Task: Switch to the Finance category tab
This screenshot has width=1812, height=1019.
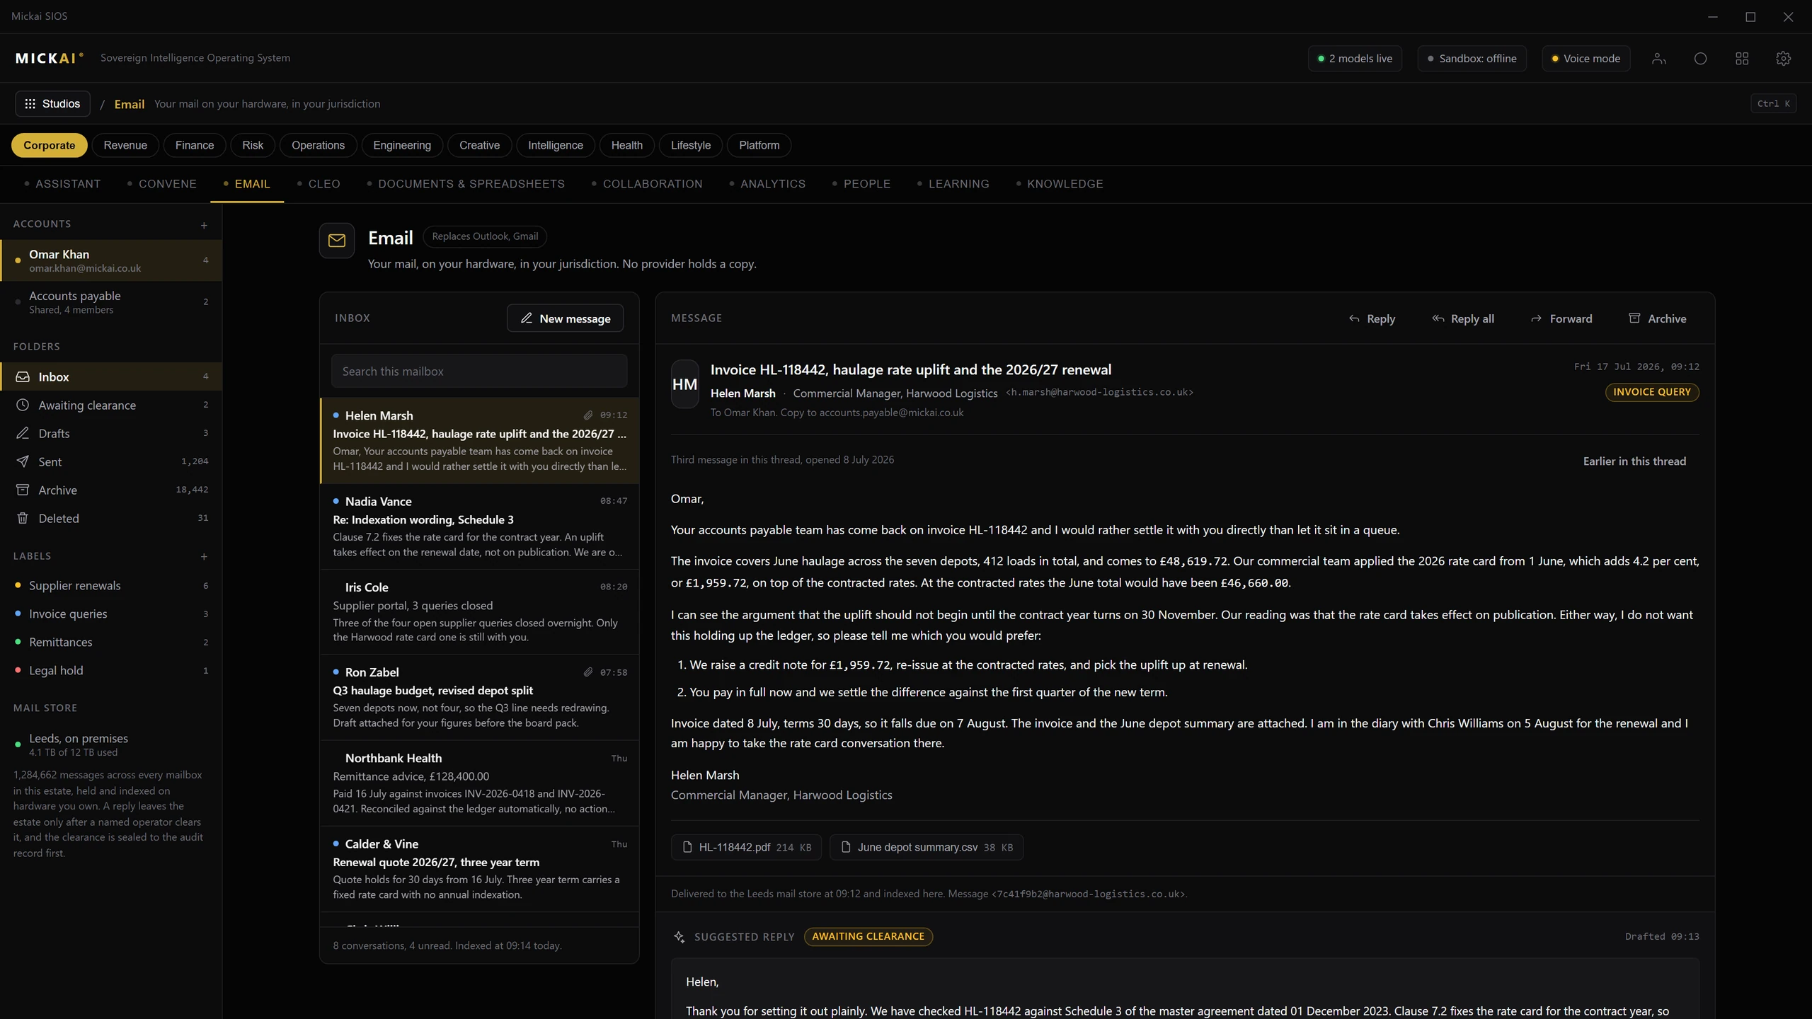Action: tap(194, 145)
